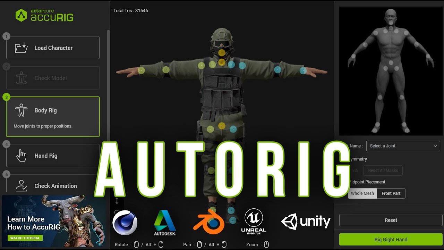Click the Zoom hint label

tap(252, 245)
